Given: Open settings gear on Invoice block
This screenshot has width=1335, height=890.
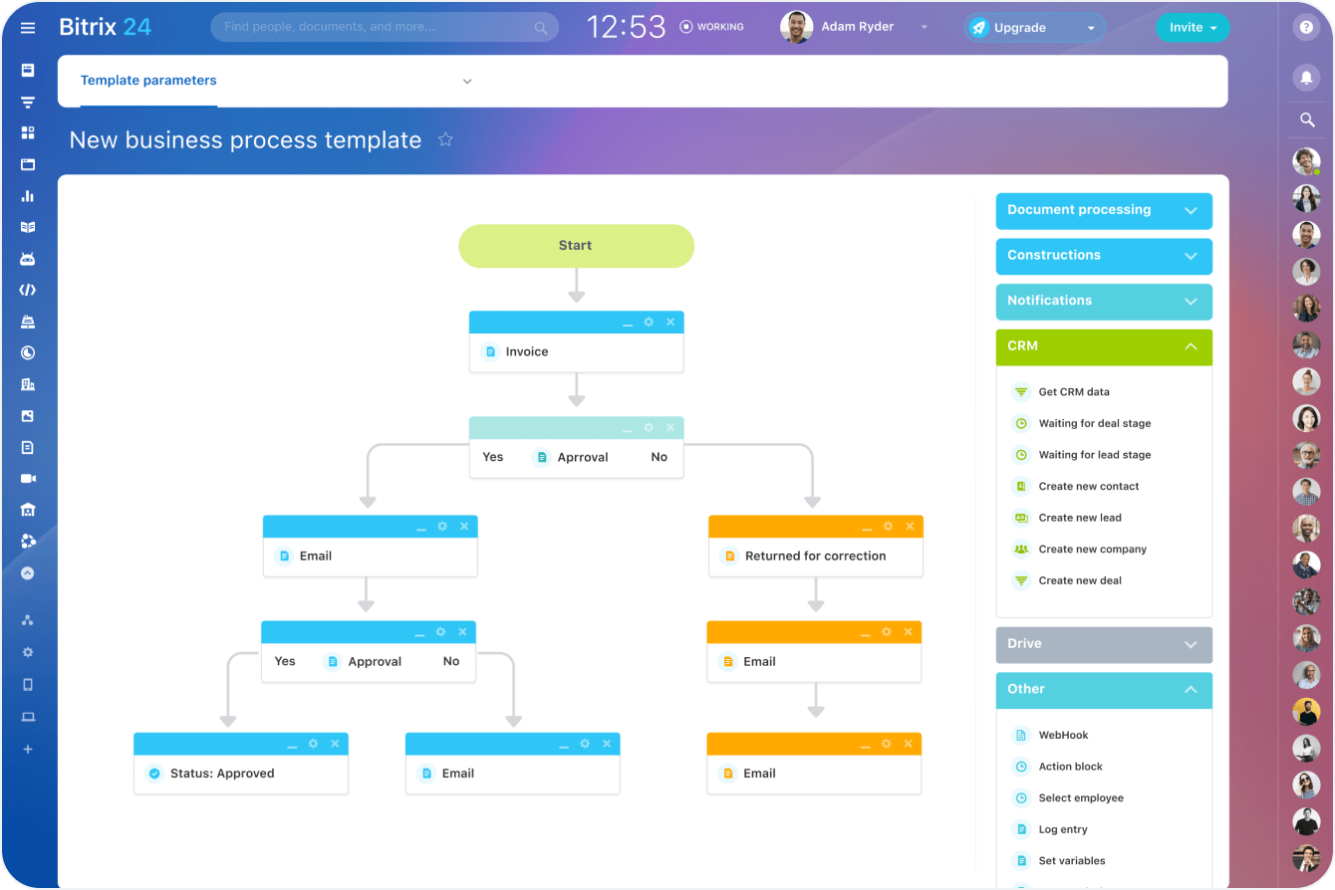Looking at the screenshot, I should click(649, 323).
